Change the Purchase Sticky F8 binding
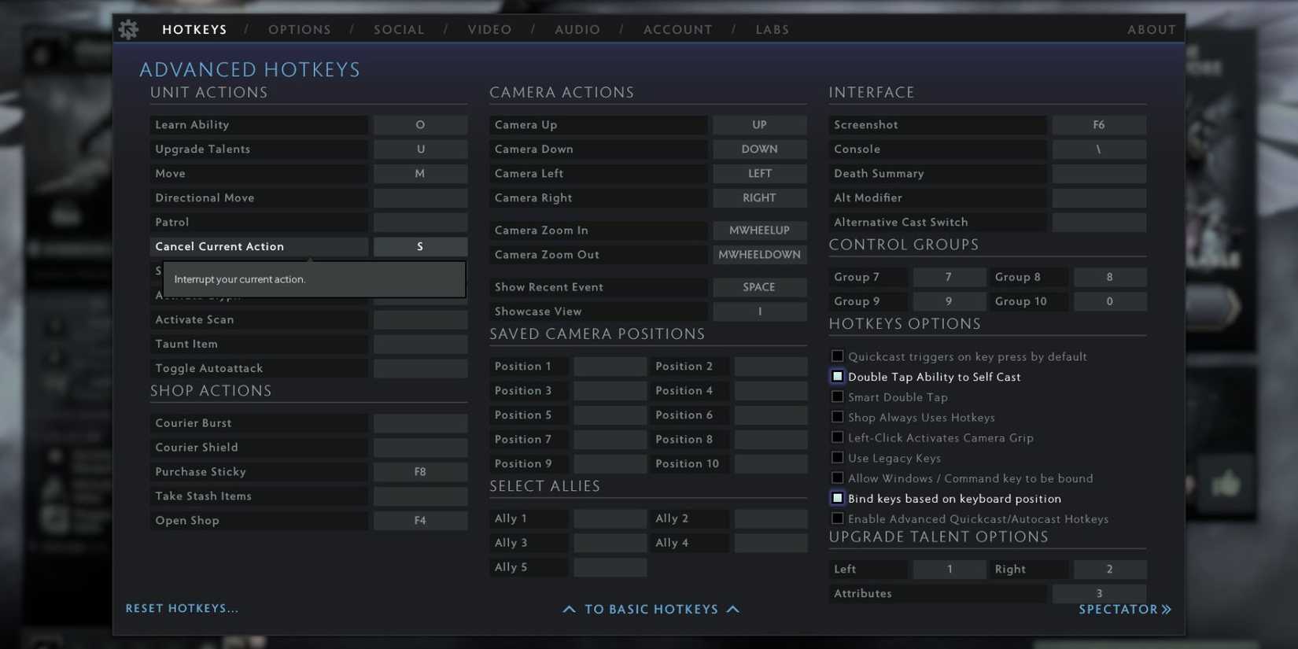Screen dimensions: 1298x649 pyautogui.click(x=420, y=471)
